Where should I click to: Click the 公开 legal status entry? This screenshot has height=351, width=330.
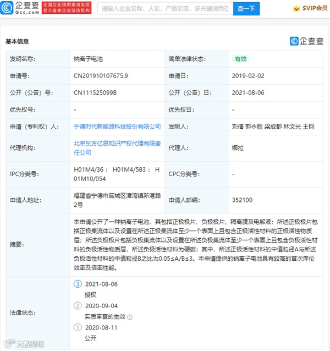coord(90,338)
